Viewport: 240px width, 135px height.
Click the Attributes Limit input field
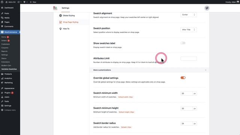(189, 58)
